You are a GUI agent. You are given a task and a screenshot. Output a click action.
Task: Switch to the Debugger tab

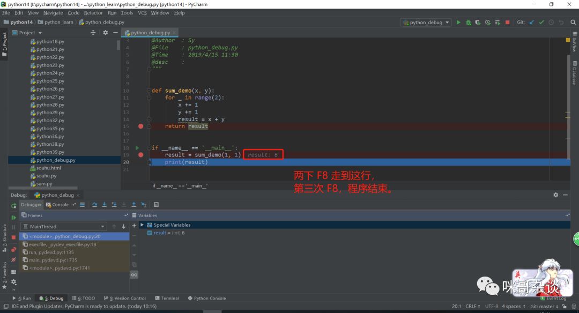point(32,205)
